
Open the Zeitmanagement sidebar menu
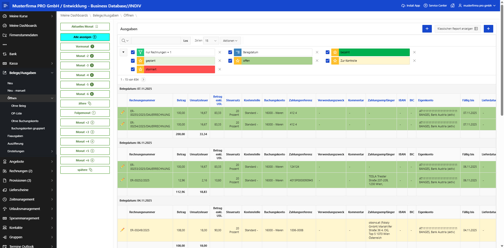pyautogui.click(x=22, y=199)
